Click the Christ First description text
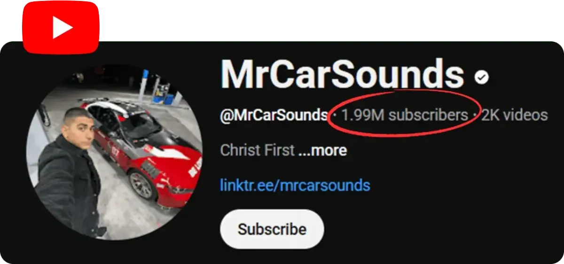Screen dimensions: 564x264 pyautogui.click(x=258, y=150)
